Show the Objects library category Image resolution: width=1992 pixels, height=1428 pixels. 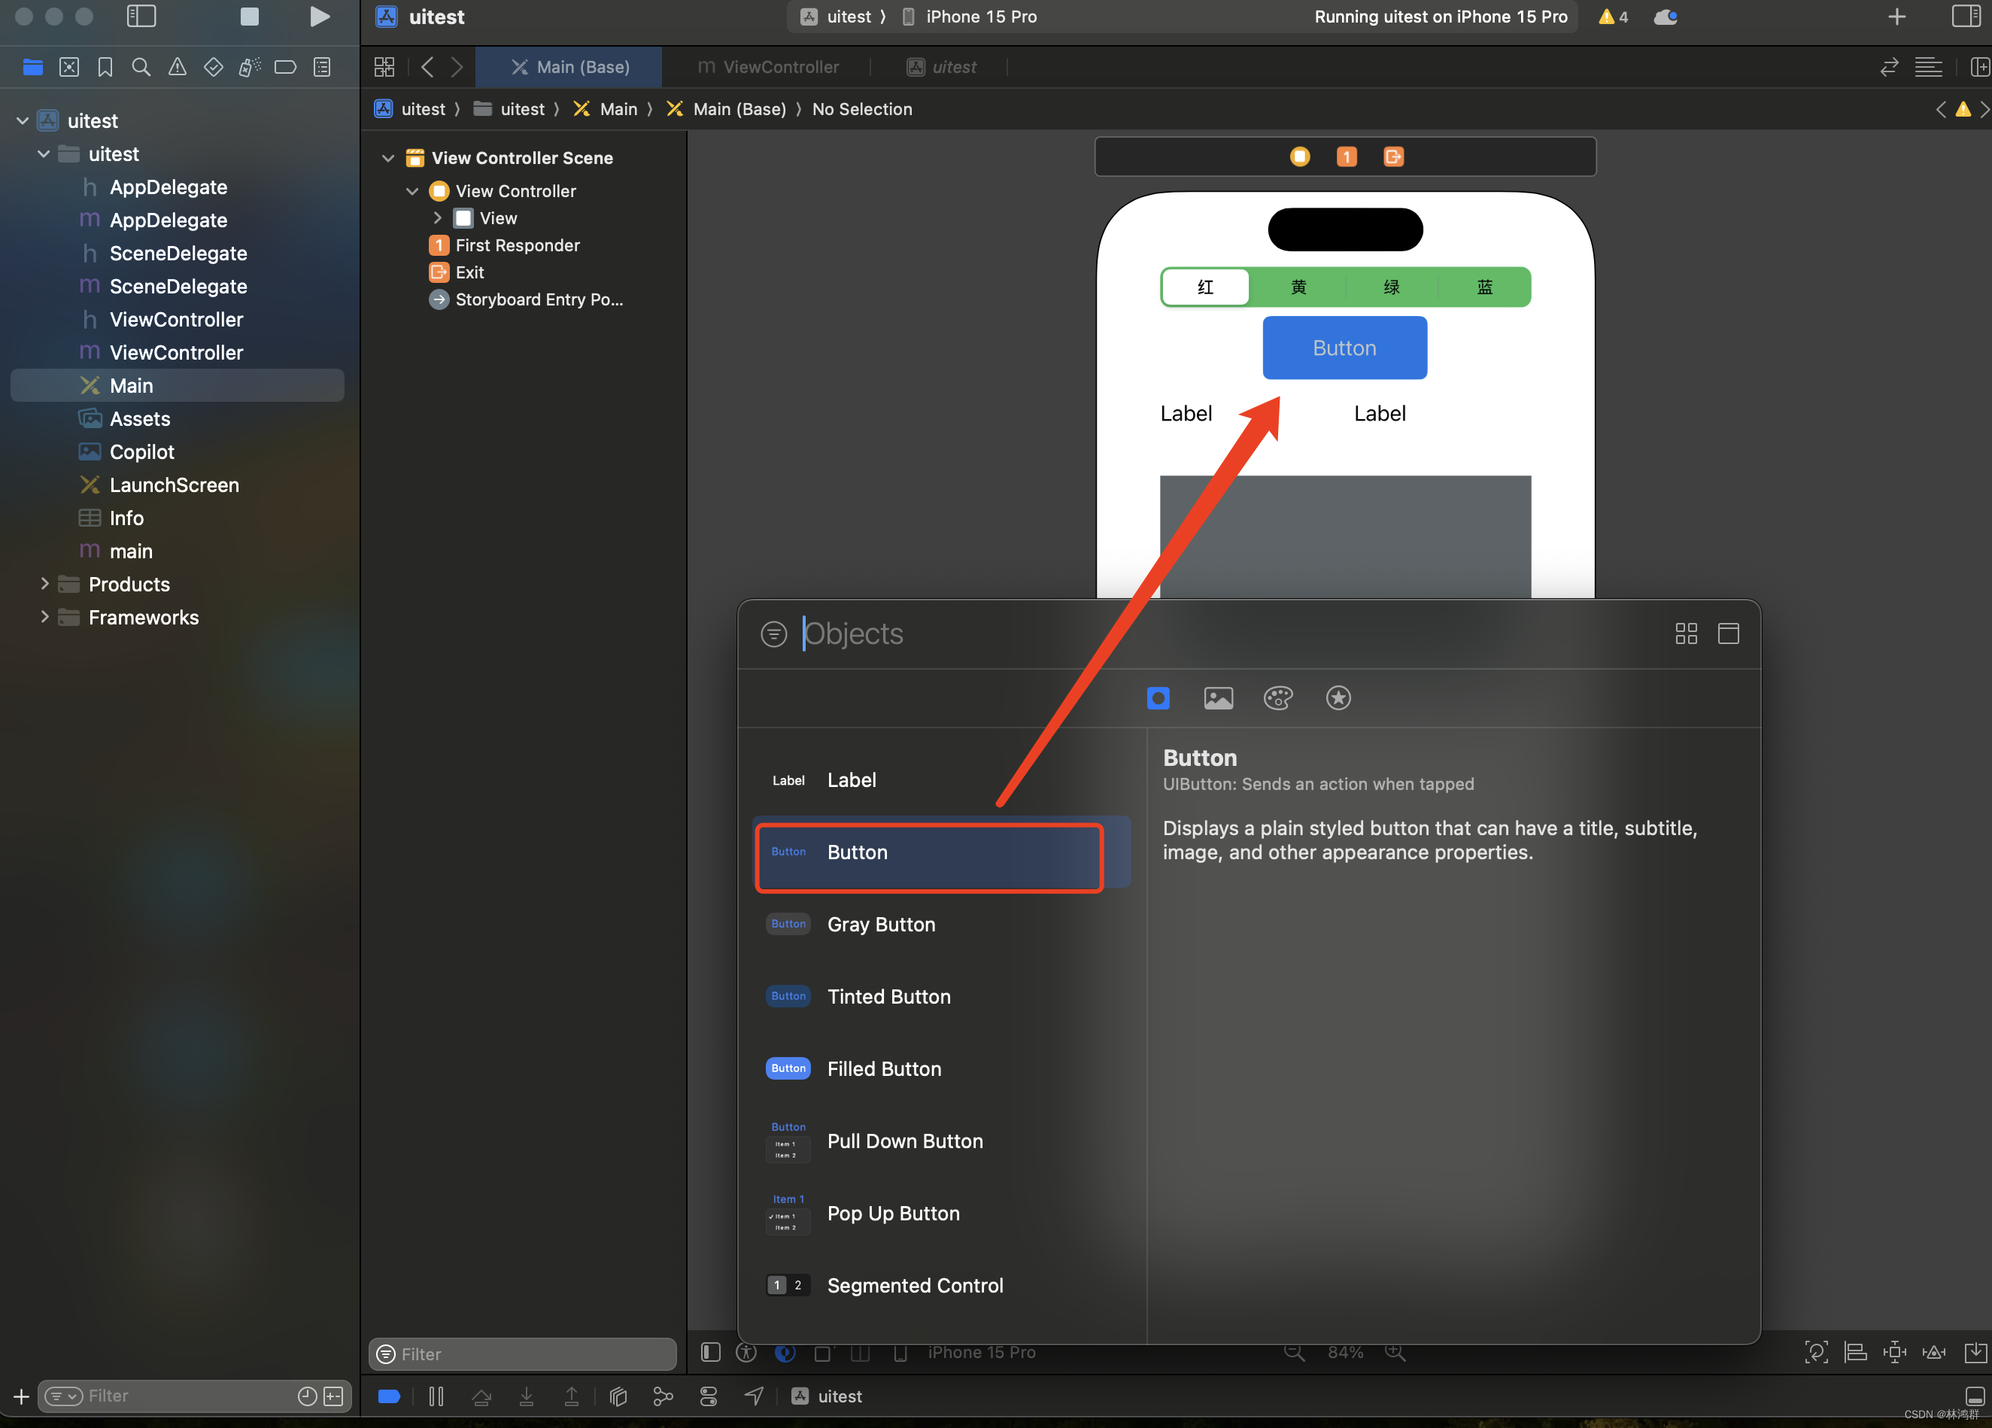point(1158,698)
